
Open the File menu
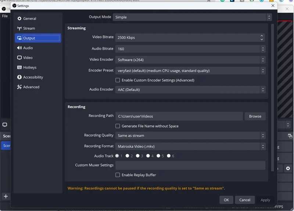click(x=5, y=16)
